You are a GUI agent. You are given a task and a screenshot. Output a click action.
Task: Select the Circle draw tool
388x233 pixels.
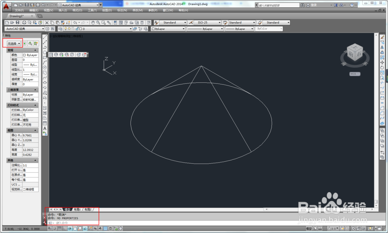45,67
